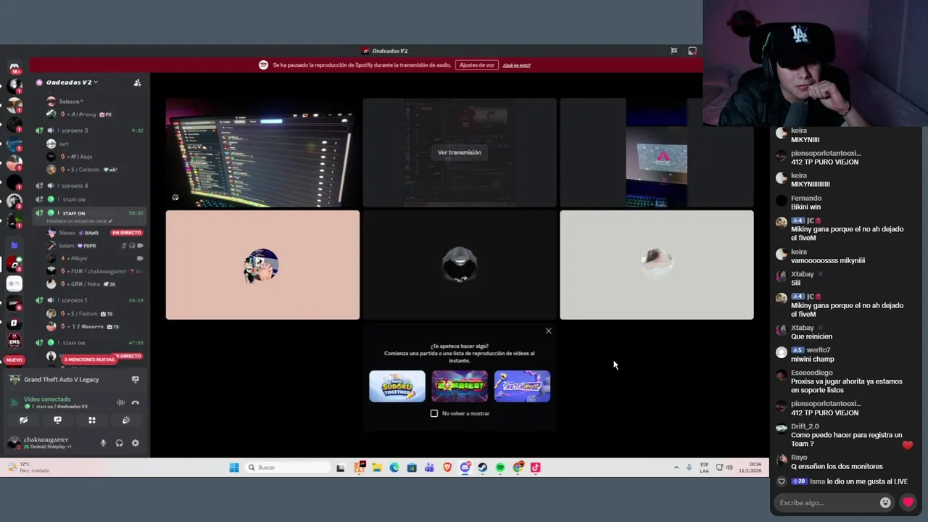Toggle headphones deafen in user panel

pos(119,443)
